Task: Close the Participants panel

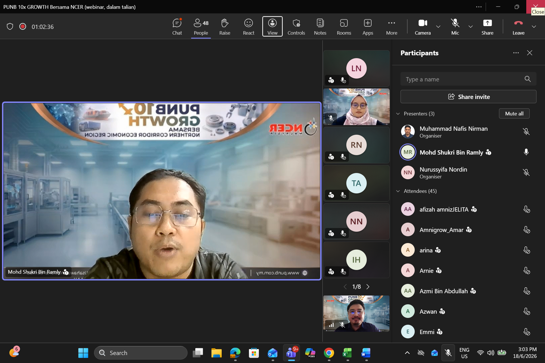Action: [x=529, y=53]
